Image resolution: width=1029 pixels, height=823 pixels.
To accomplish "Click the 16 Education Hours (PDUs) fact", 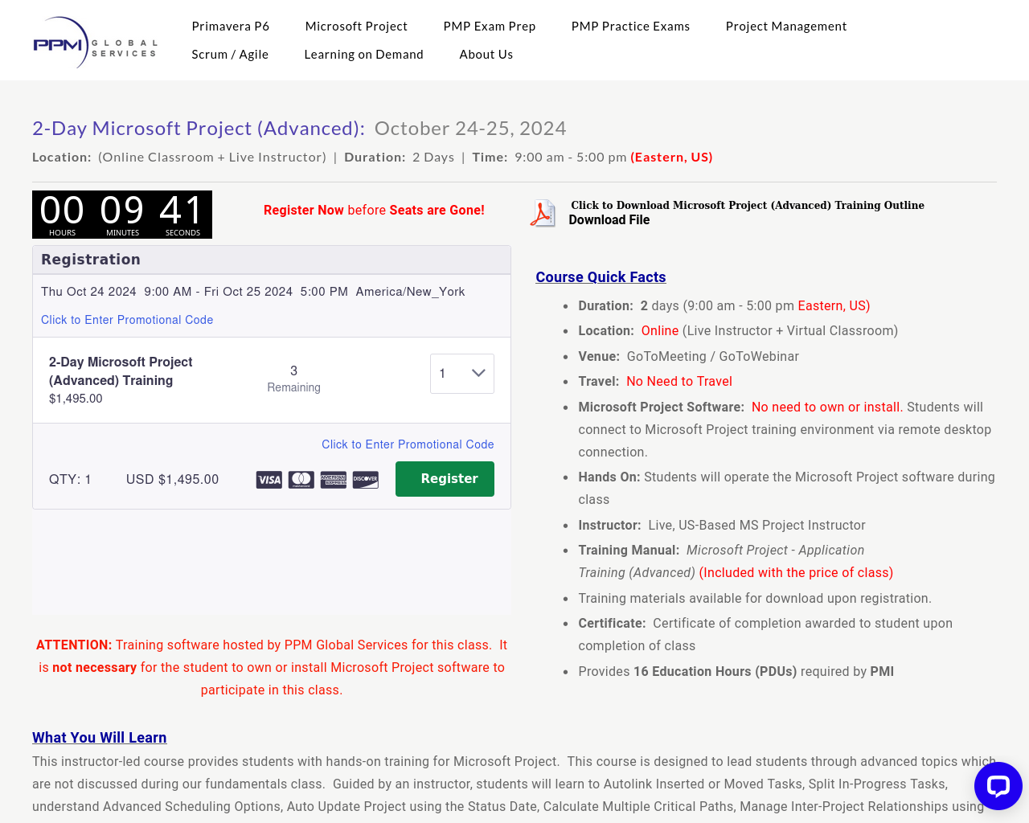I will [x=736, y=672].
